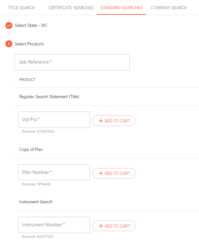Click plus icon beside Vol/Fol field

[x=101, y=121]
